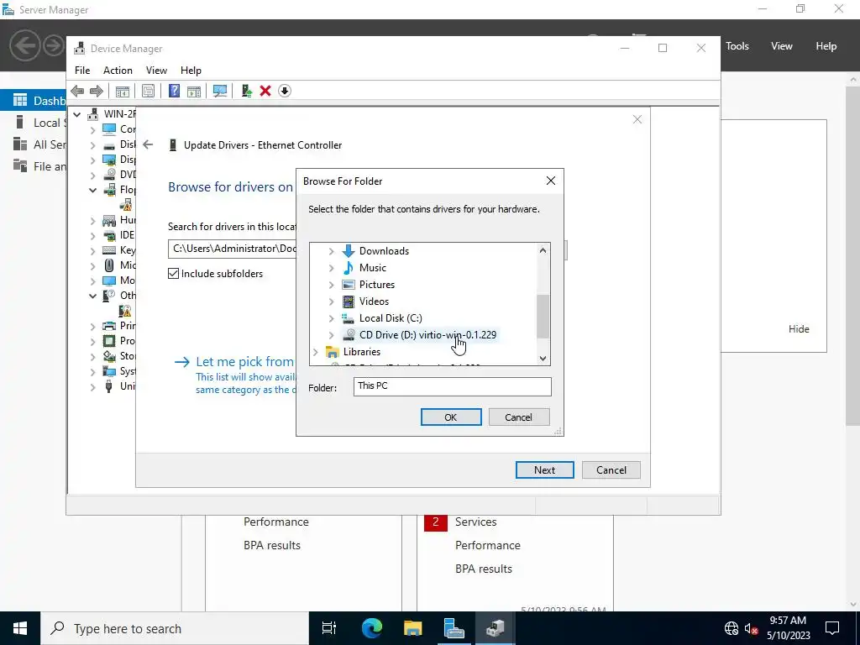This screenshot has width=860, height=645.
Task: Click scroll down arrow in folder tree
Action: click(543, 358)
